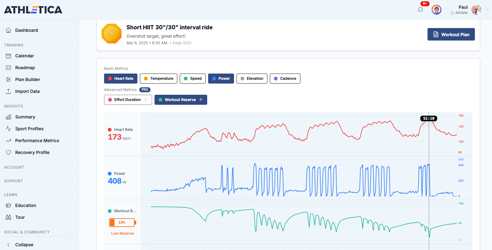Enable the Temperature metric

tap(158, 79)
